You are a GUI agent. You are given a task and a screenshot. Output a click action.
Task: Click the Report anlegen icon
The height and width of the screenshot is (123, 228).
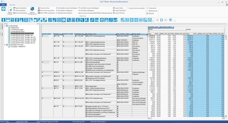tap(10, 11)
